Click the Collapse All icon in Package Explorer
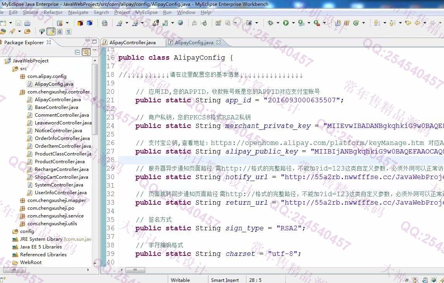This screenshot has height=283, width=444. [x=77, y=52]
